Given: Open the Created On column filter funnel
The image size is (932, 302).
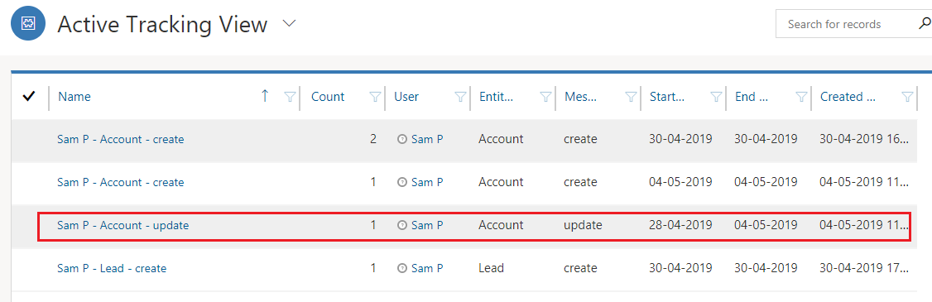Looking at the screenshot, I should [907, 97].
